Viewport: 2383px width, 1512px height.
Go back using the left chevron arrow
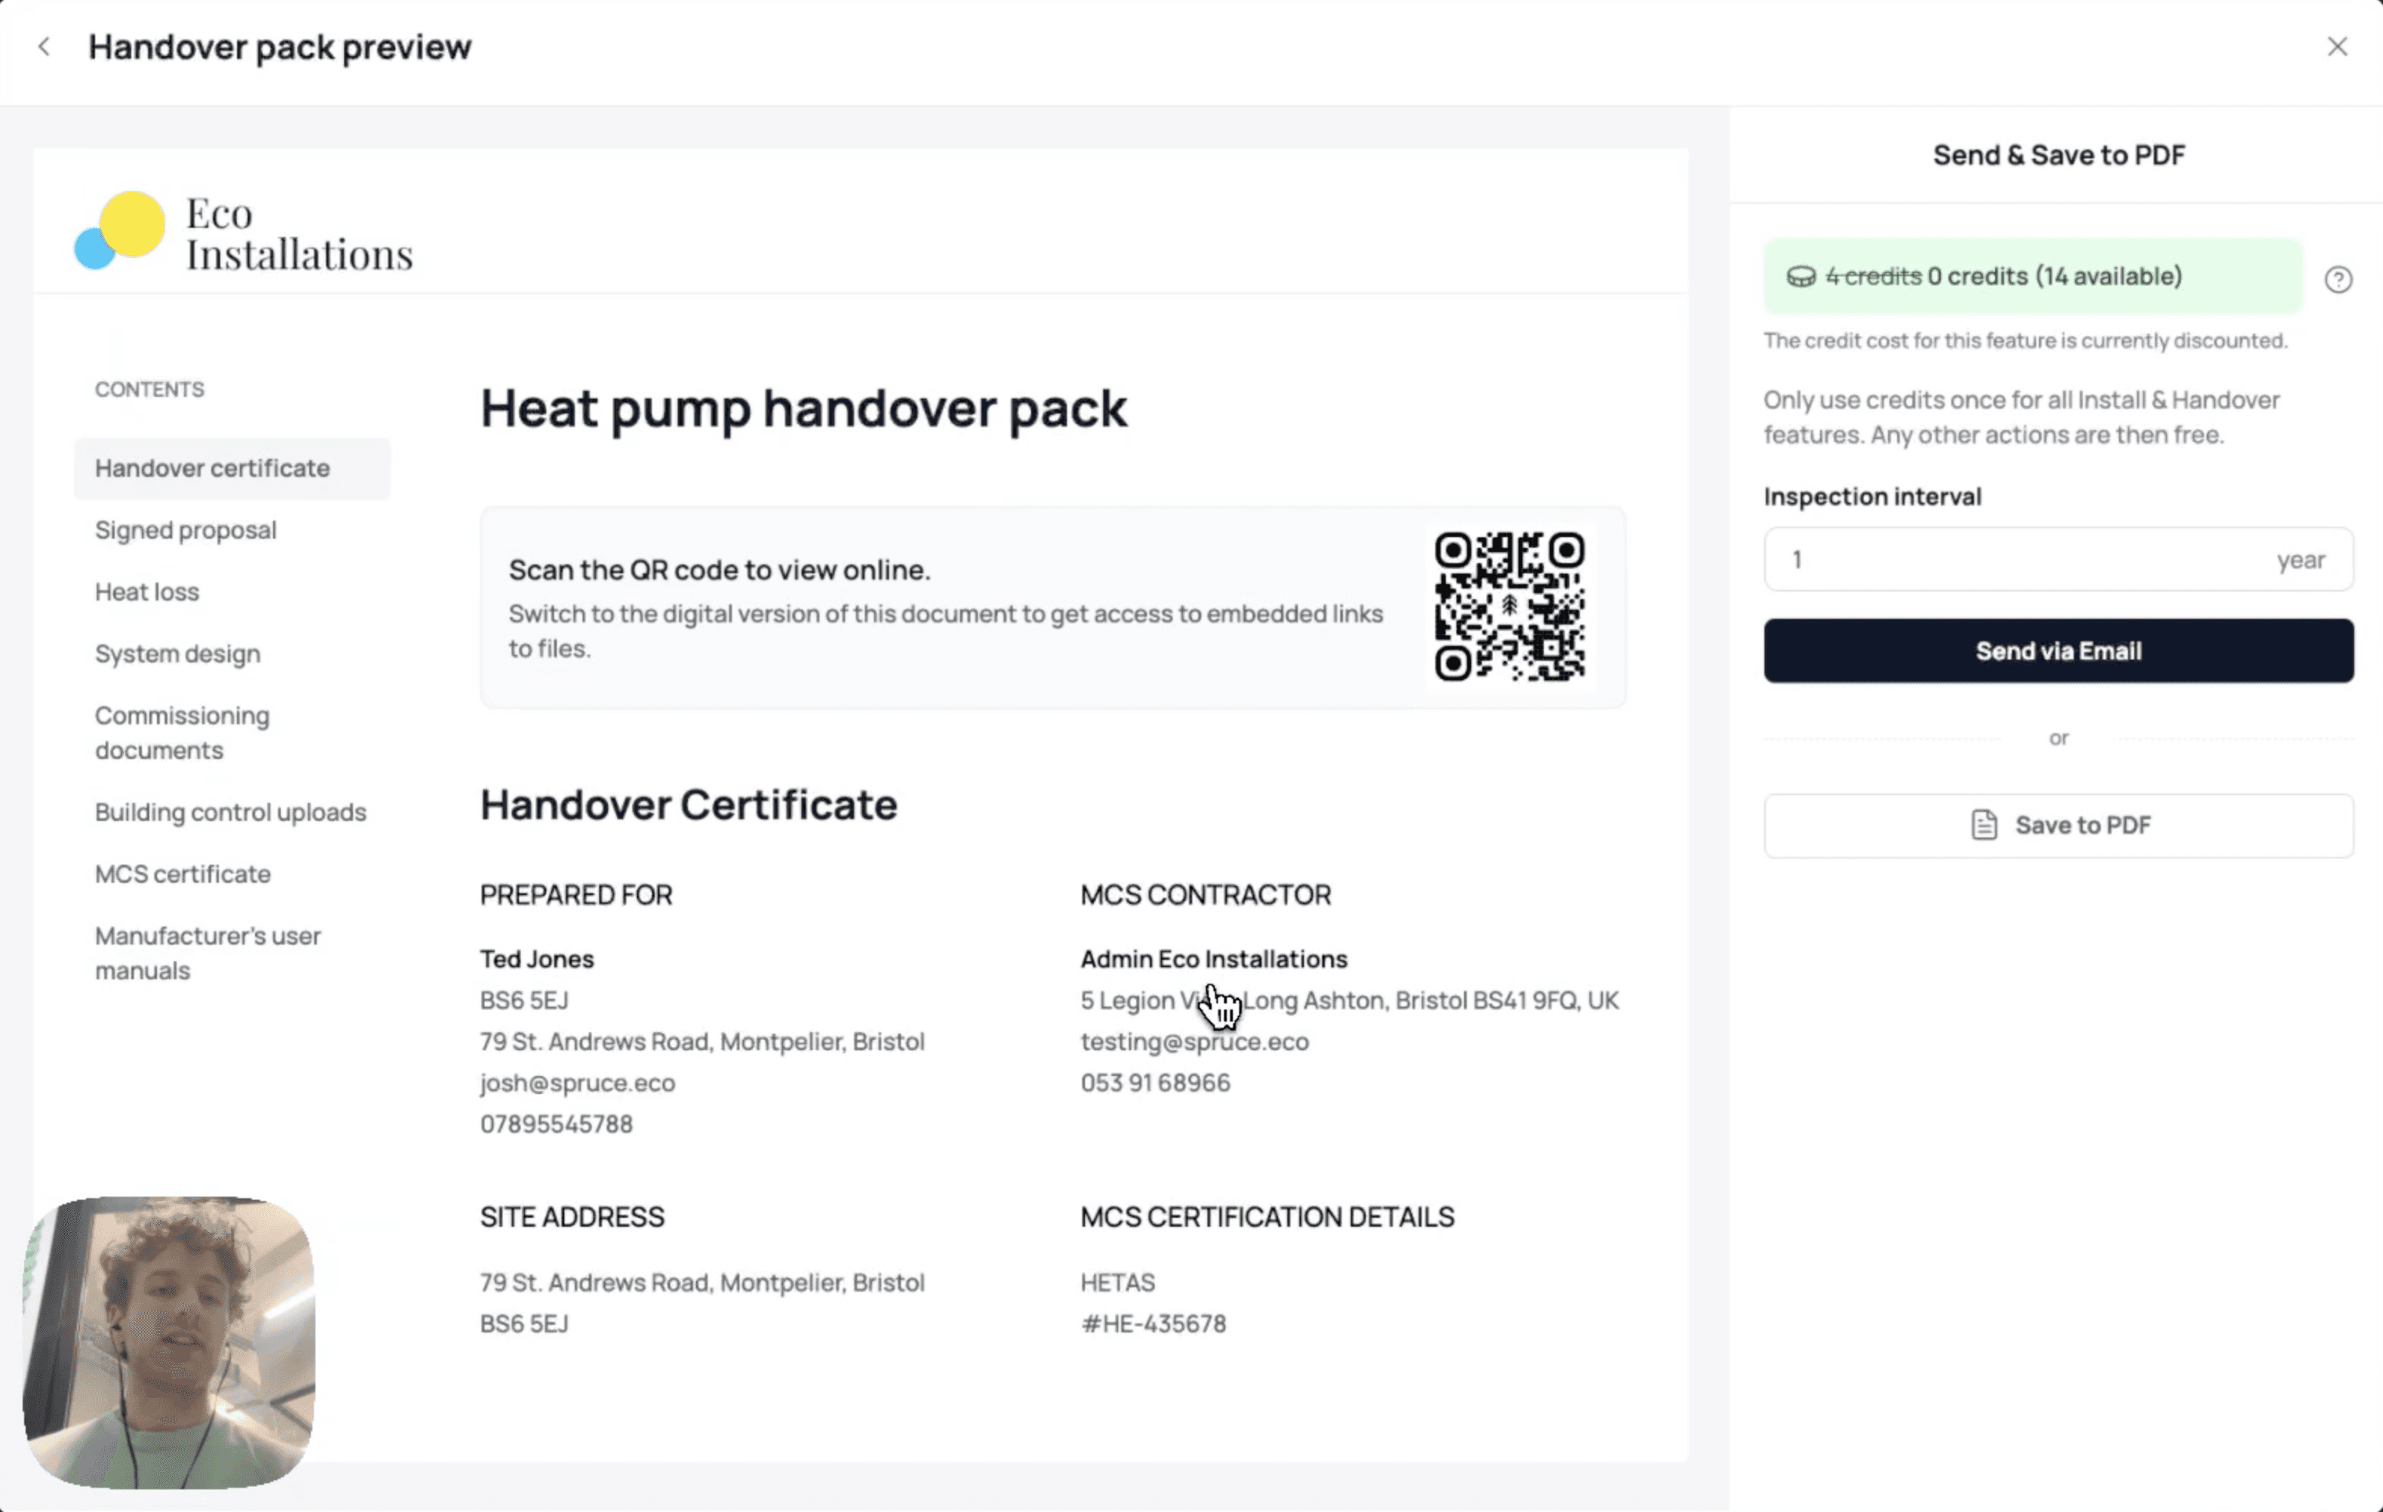pos(45,47)
